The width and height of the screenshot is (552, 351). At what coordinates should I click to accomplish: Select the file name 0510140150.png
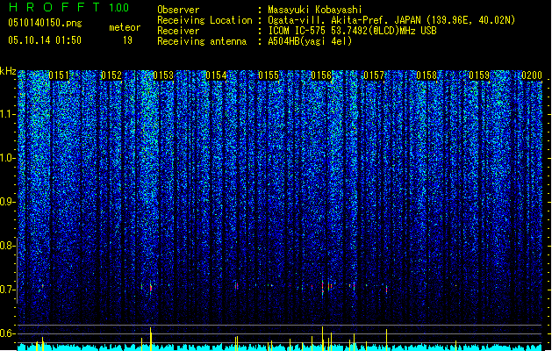[45, 23]
